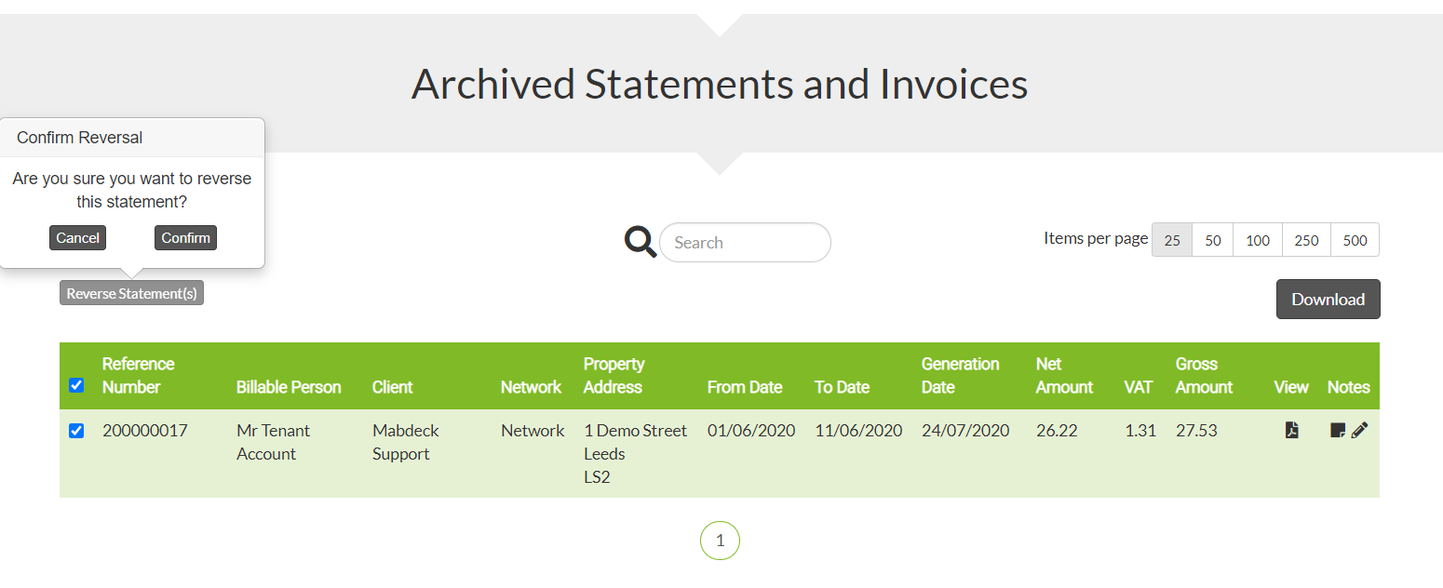Click the sticky note icon in Notes column
The image size is (1443, 588).
[x=1338, y=430]
